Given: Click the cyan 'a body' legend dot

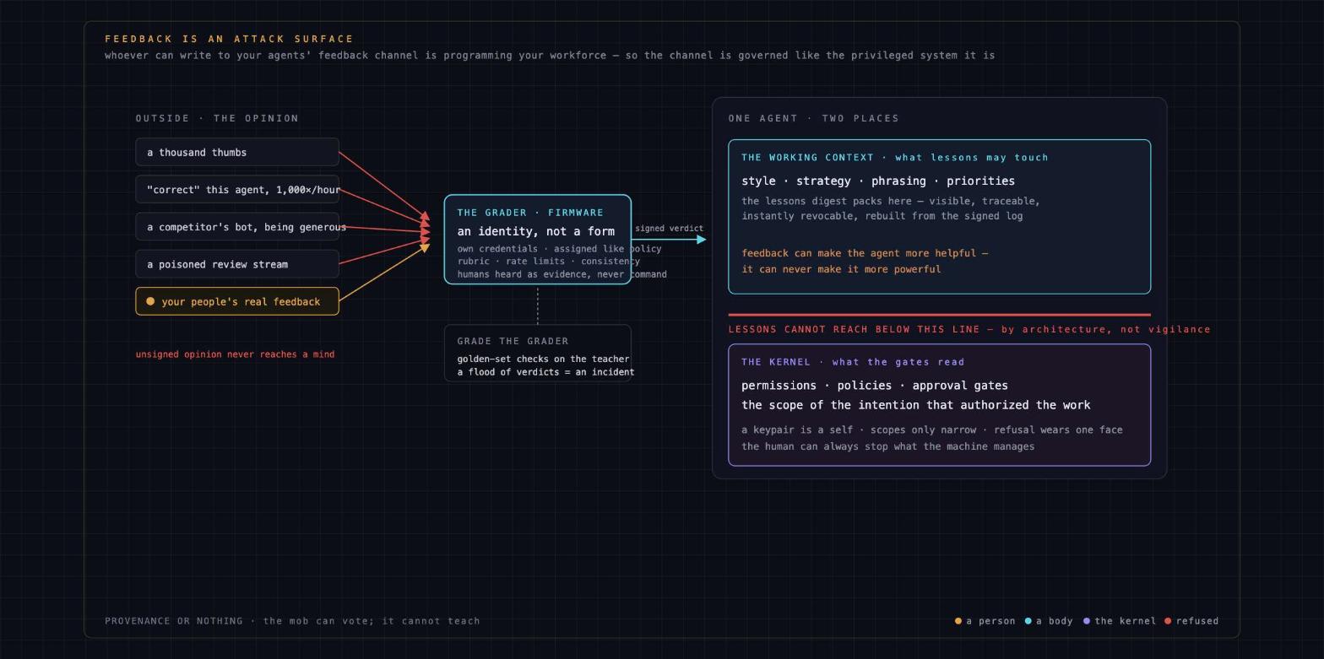Looking at the screenshot, I should (x=1028, y=621).
